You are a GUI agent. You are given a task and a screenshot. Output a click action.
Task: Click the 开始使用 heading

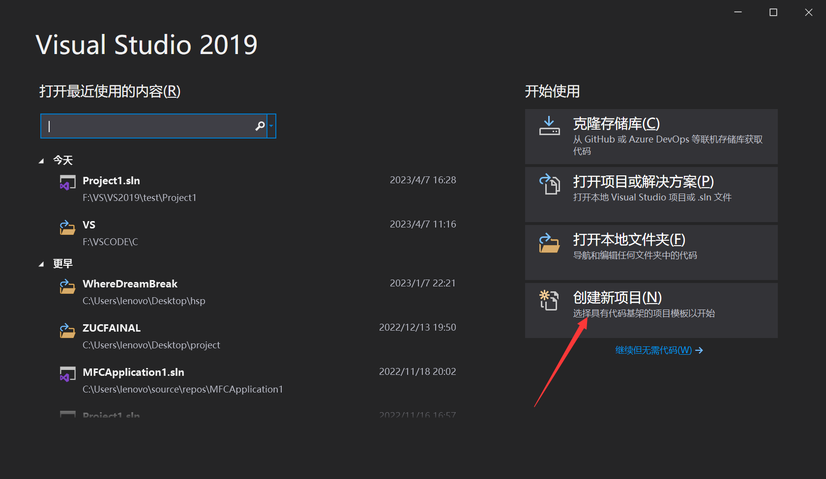(x=553, y=91)
